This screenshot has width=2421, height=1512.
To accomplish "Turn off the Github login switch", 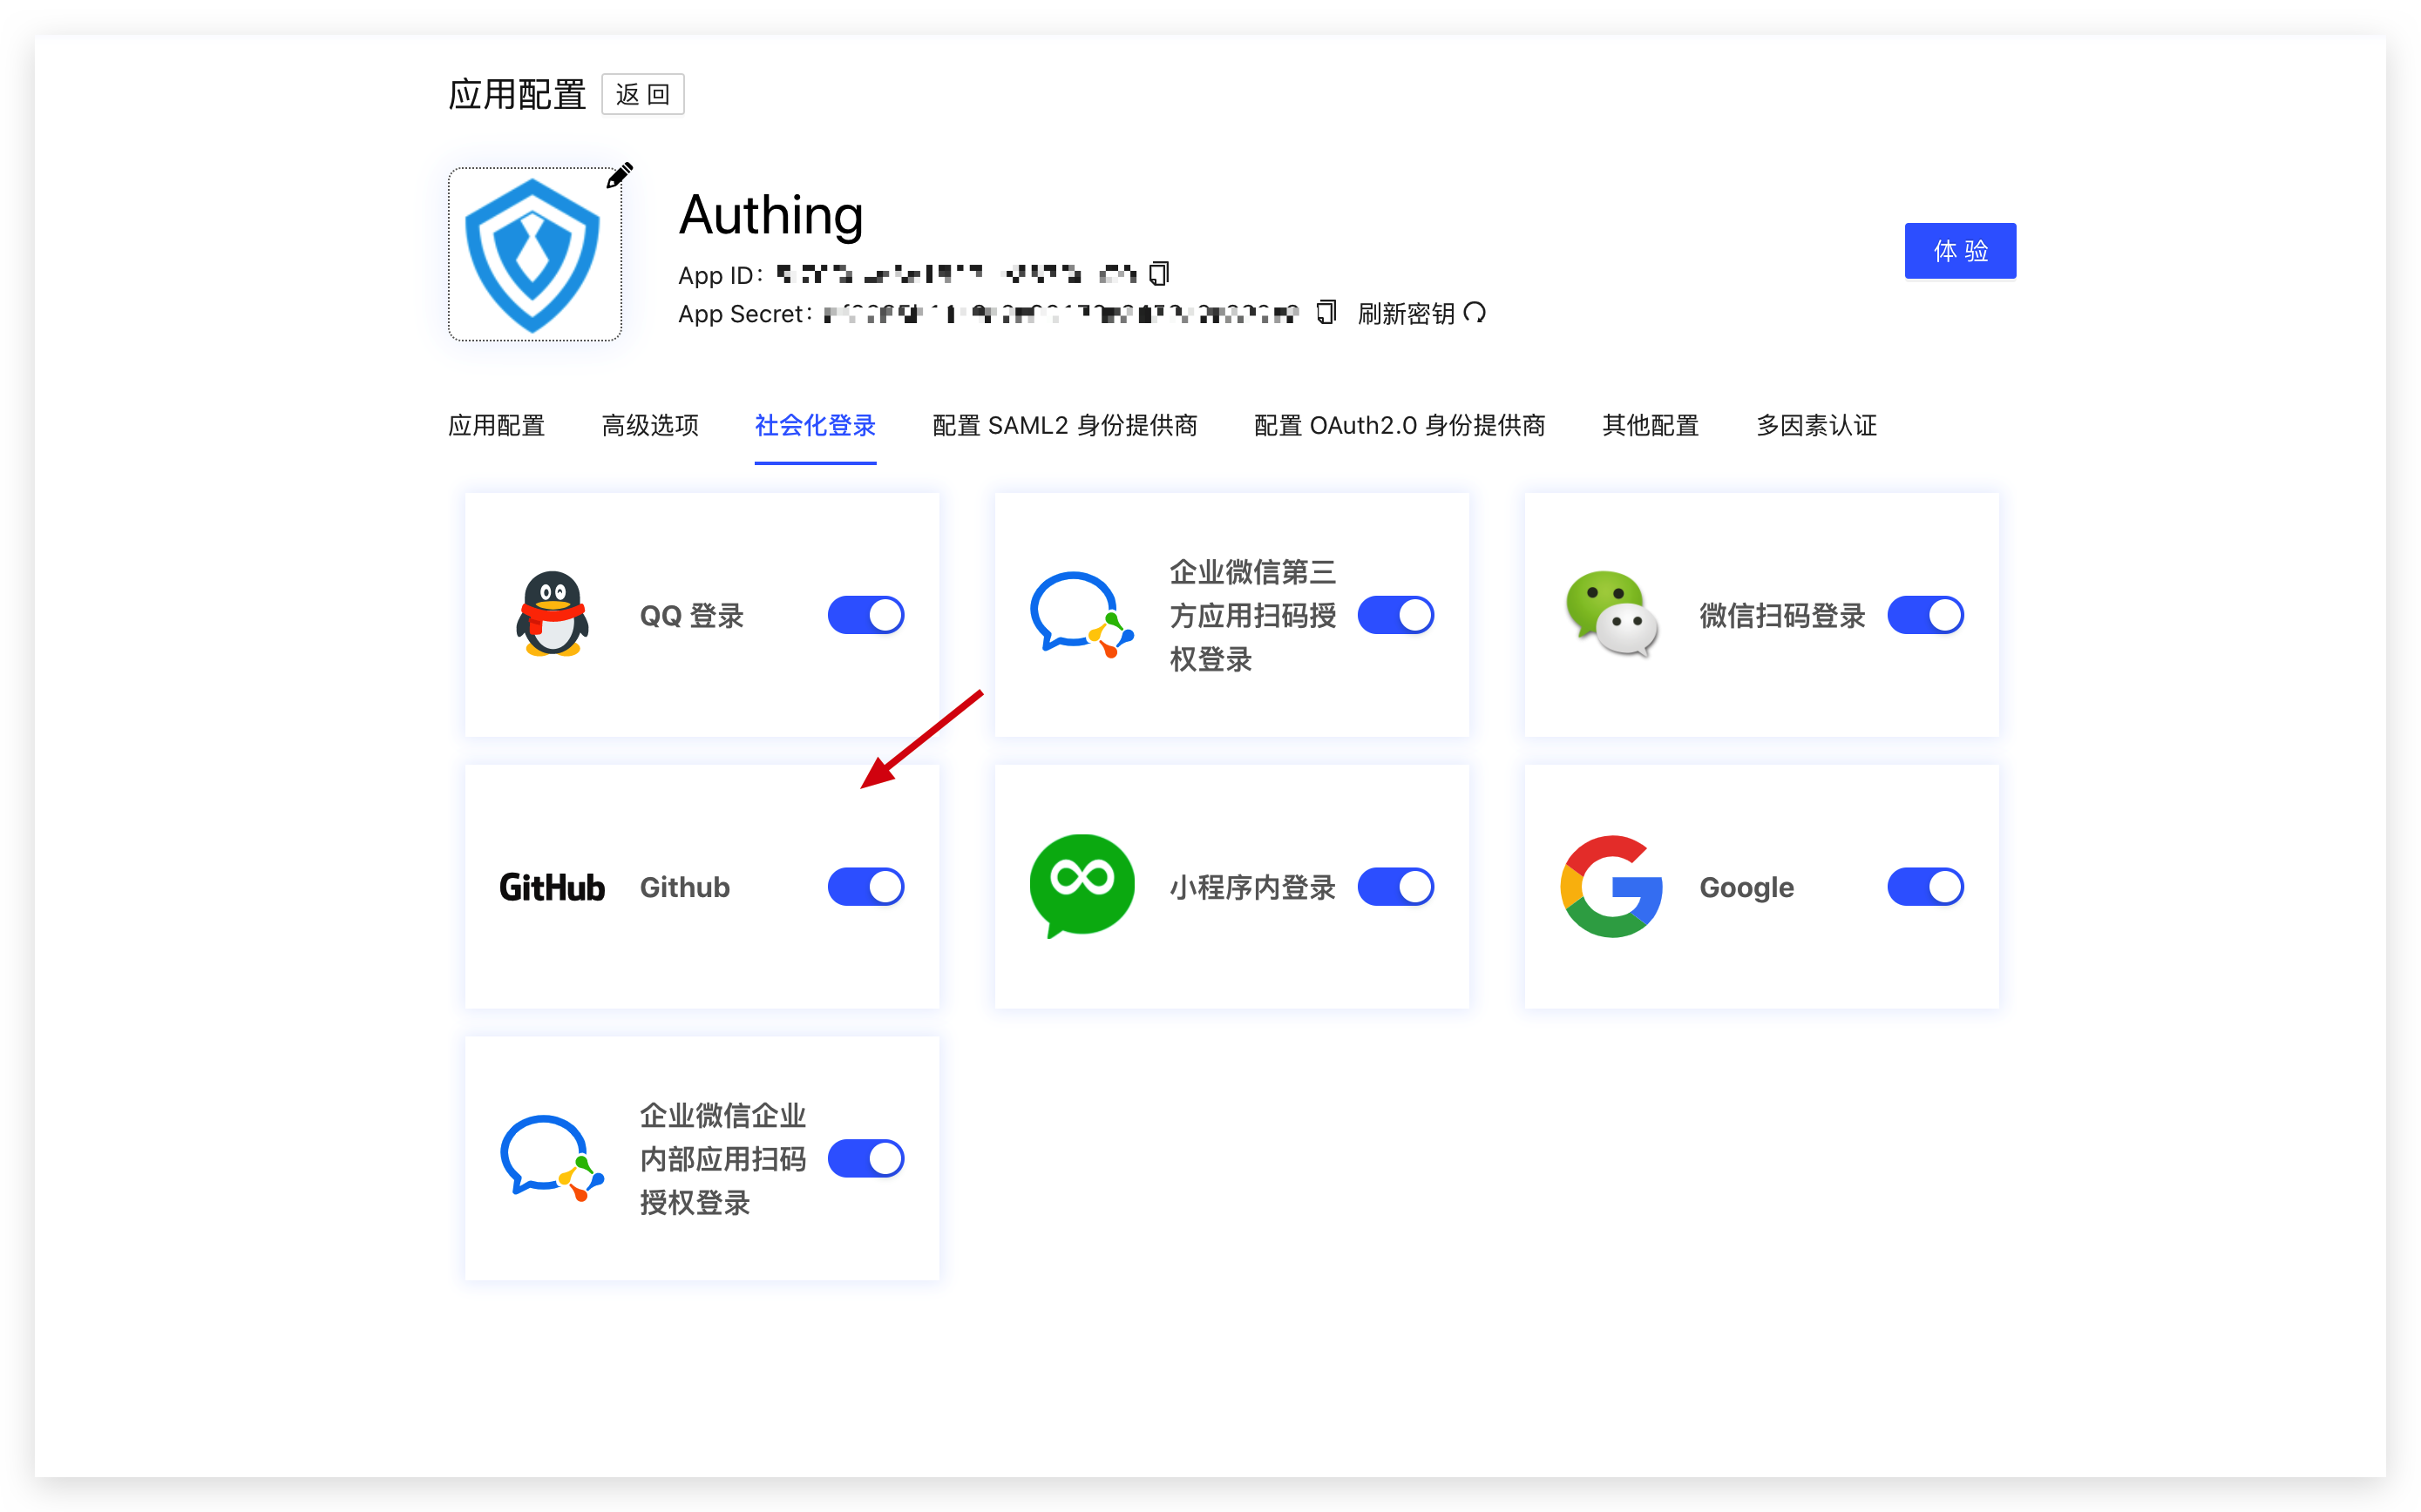I will click(x=866, y=887).
